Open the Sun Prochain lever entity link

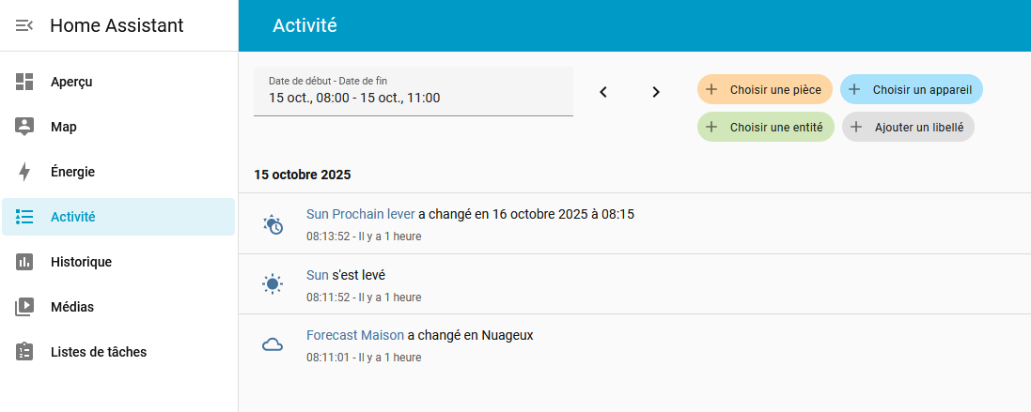360,214
